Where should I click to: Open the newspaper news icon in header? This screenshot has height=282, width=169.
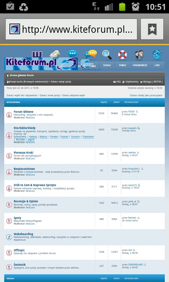point(55,54)
